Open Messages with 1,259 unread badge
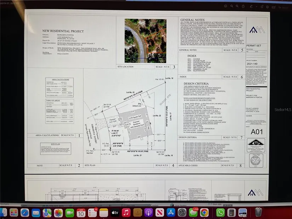The width and height of the screenshot is (292, 219). click(x=193, y=212)
